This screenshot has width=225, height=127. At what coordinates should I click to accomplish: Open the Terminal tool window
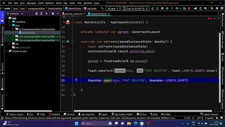tap(69, 114)
